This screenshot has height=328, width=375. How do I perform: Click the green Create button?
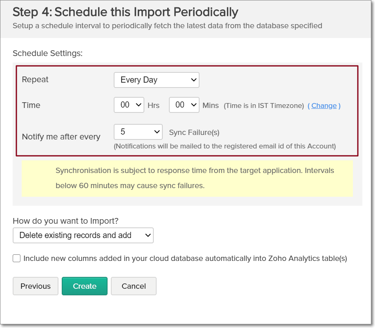coord(85,286)
